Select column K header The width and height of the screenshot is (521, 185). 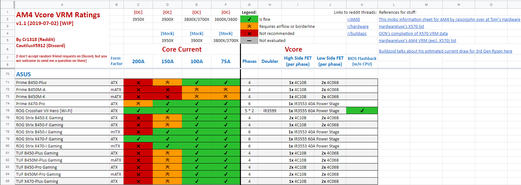(x=362, y=4)
